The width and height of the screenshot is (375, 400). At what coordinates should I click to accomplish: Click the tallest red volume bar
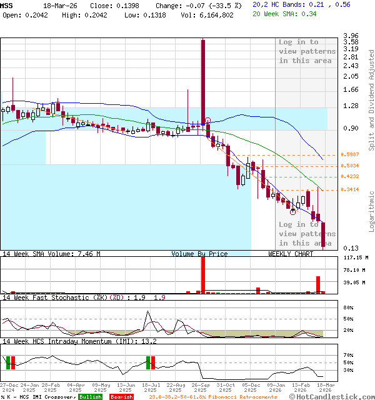click(x=202, y=274)
